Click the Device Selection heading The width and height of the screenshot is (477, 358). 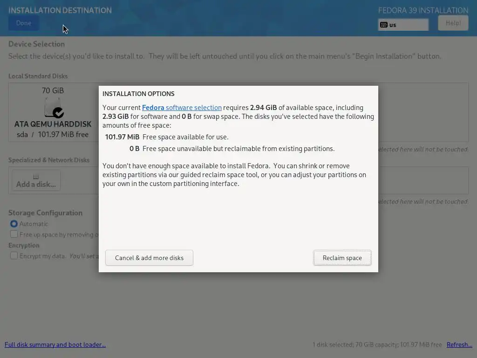click(36, 44)
